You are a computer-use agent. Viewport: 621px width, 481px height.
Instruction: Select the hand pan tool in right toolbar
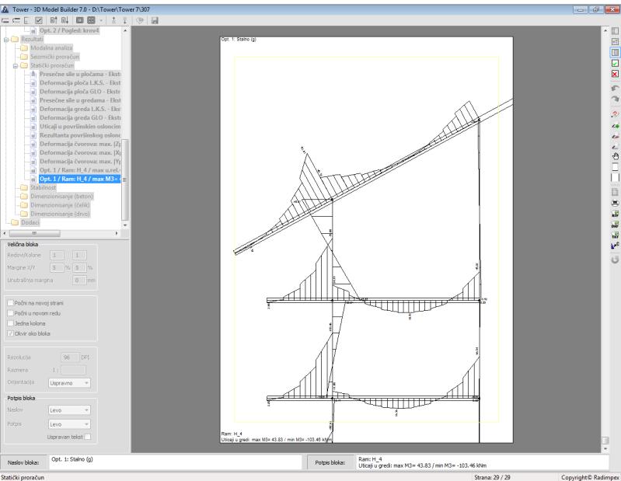point(615,156)
